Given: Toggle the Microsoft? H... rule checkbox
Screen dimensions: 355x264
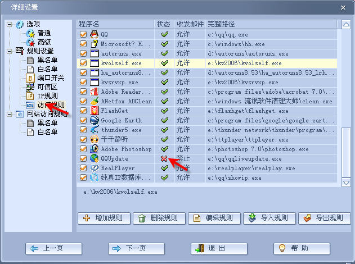Looking at the screenshot, I should click(x=83, y=44).
